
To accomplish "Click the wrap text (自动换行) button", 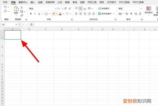I will click(104, 9).
